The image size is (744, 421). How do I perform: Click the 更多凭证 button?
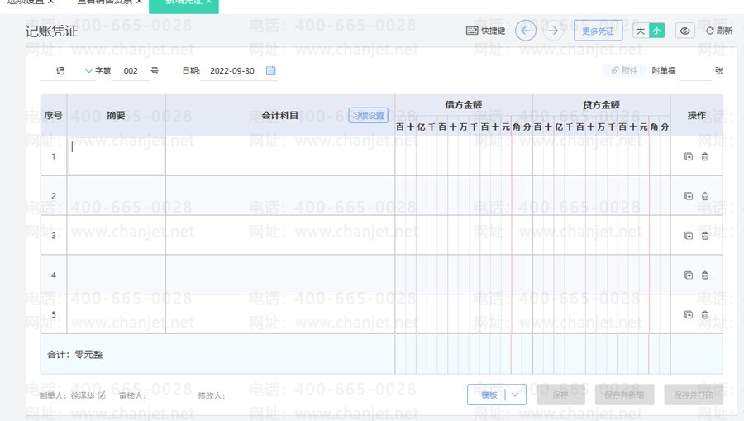pos(598,31)
